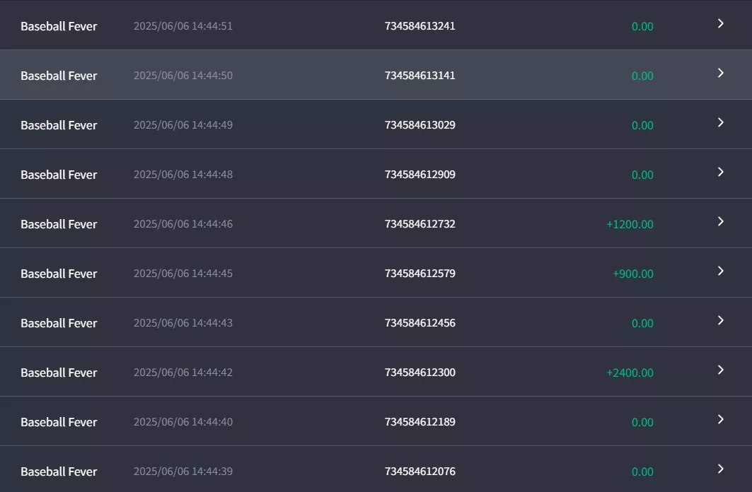
Task: Click bet ID 734584612300
Action: pyautogui.click(x=420, y=373)
